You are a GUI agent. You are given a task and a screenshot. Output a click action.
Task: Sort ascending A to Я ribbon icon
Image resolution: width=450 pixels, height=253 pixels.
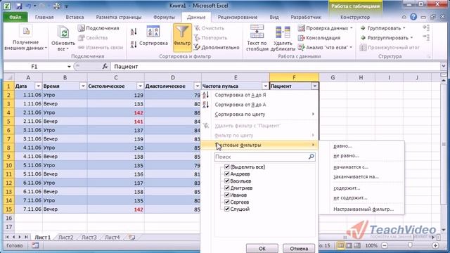coord(134,32)
